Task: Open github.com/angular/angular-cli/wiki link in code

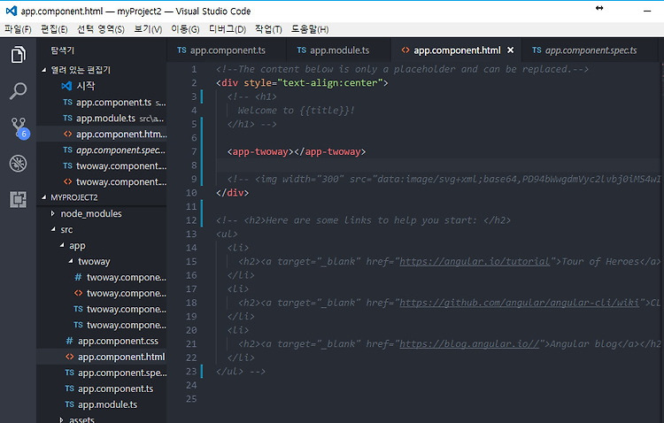Action: point(519,303)
